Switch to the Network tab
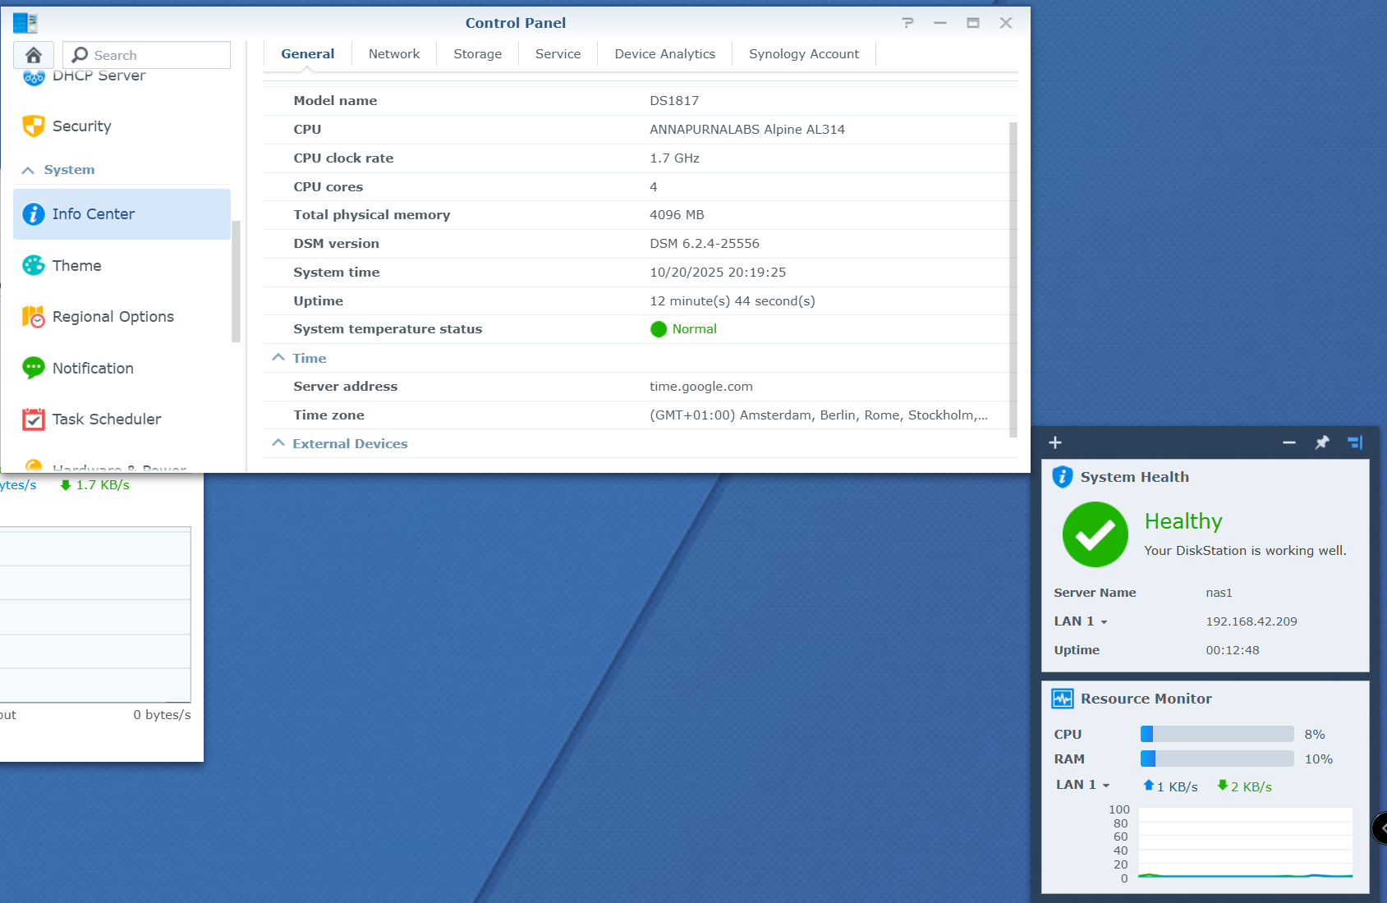1387x903 pixels. coord(393,54)
